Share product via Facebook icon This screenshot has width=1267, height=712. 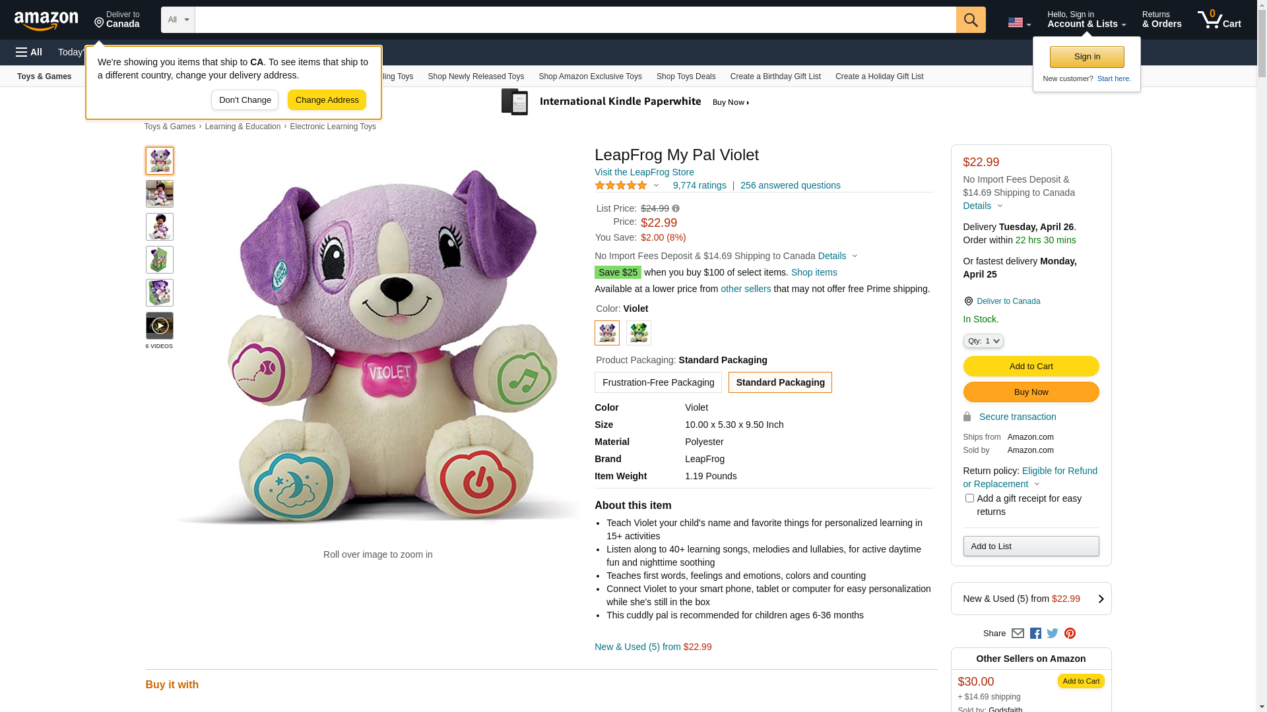click(x=1035, y=633)
